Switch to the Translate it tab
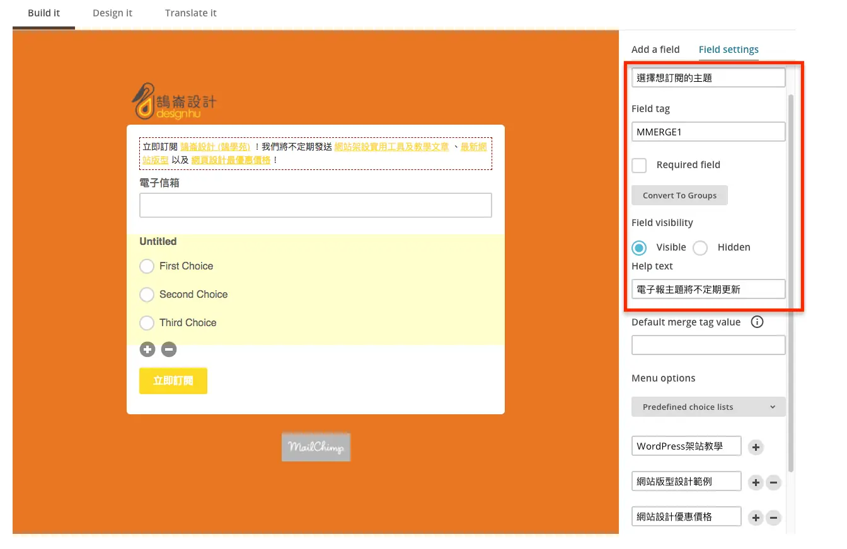 pyautogui.click(x=191, y=13)
